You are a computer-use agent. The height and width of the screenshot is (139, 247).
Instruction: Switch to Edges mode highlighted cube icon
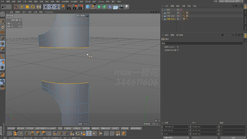coord(2,44)
